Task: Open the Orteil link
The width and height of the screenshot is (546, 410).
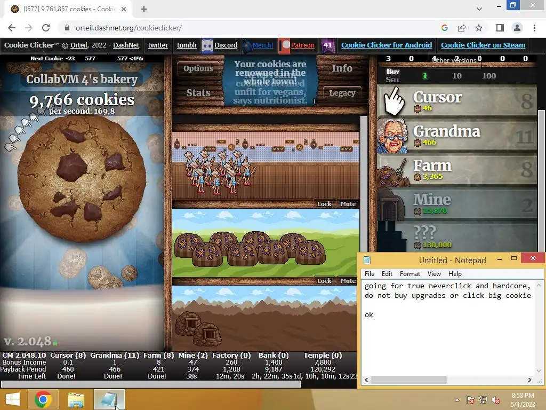Action: [x=79, y=45]
